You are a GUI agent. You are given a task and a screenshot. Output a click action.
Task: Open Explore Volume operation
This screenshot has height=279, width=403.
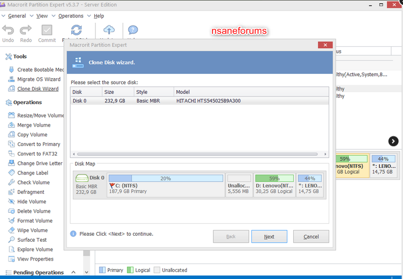30,250
